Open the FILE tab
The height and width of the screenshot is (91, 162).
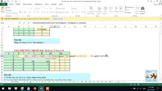click(x=4, y=4)
